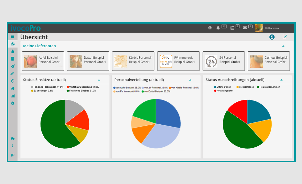The height and width of the screenshot is (184, 302).
Task: Toggle the hamburger sidebar menu
Action: pos(13,36)
